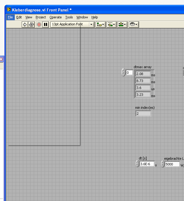Viewport: 184px width, 201px height.
Task: Click the min index(es) value field
Action: [143, 114]
